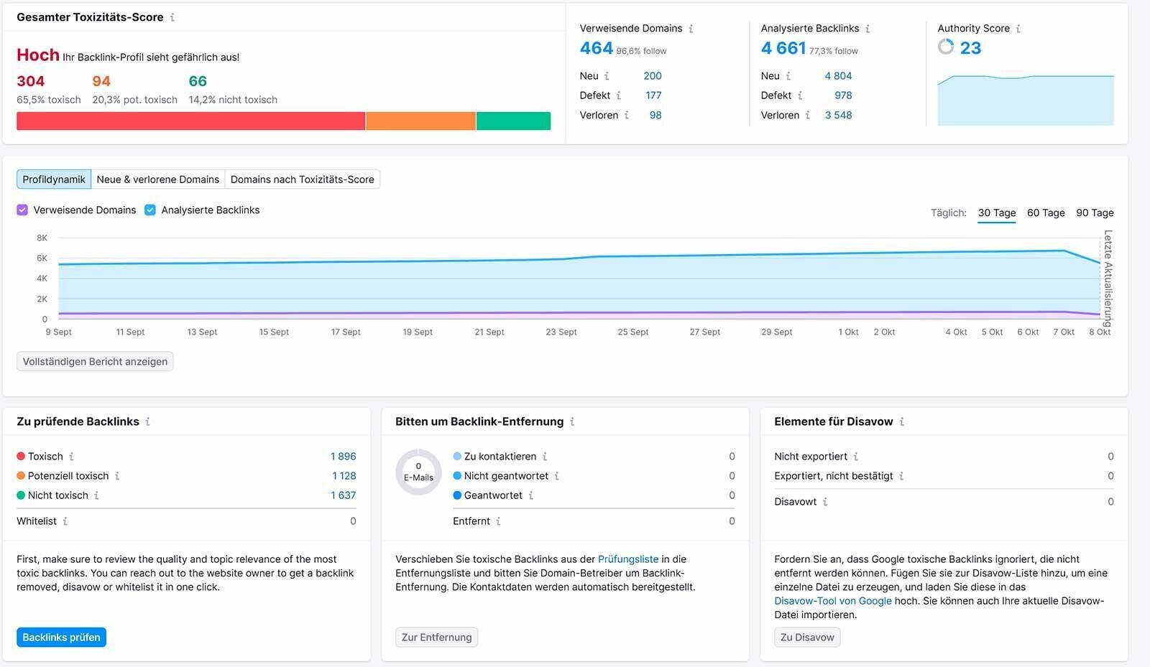Show info for Neu under Verweisende Domains
1150x667 pixels.
coord(607,76)
